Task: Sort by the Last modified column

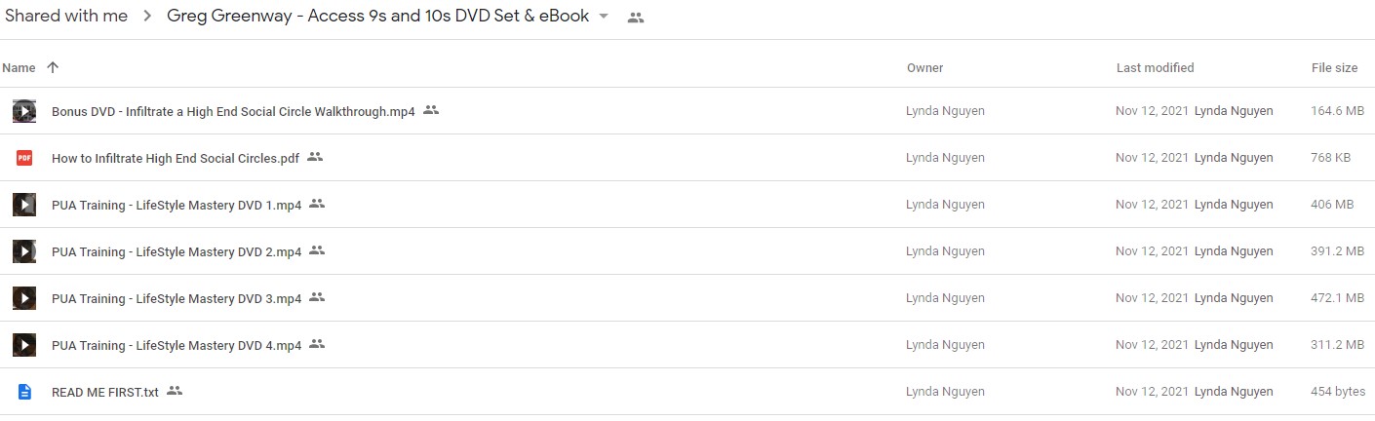Action: (1155, 68)
